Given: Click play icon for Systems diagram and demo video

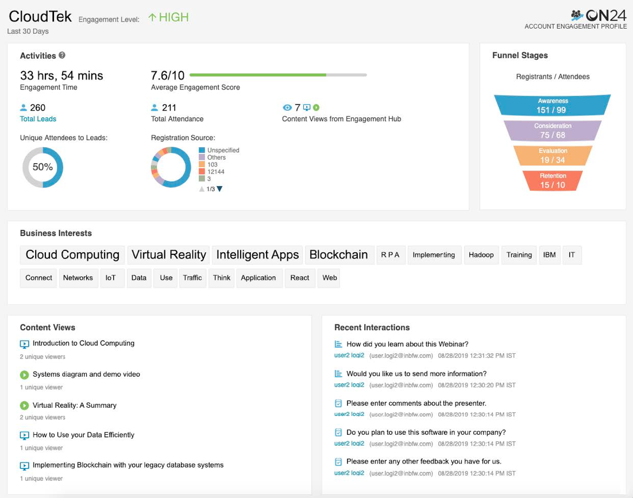Looking at the screenshot, I should click(24, 375).
